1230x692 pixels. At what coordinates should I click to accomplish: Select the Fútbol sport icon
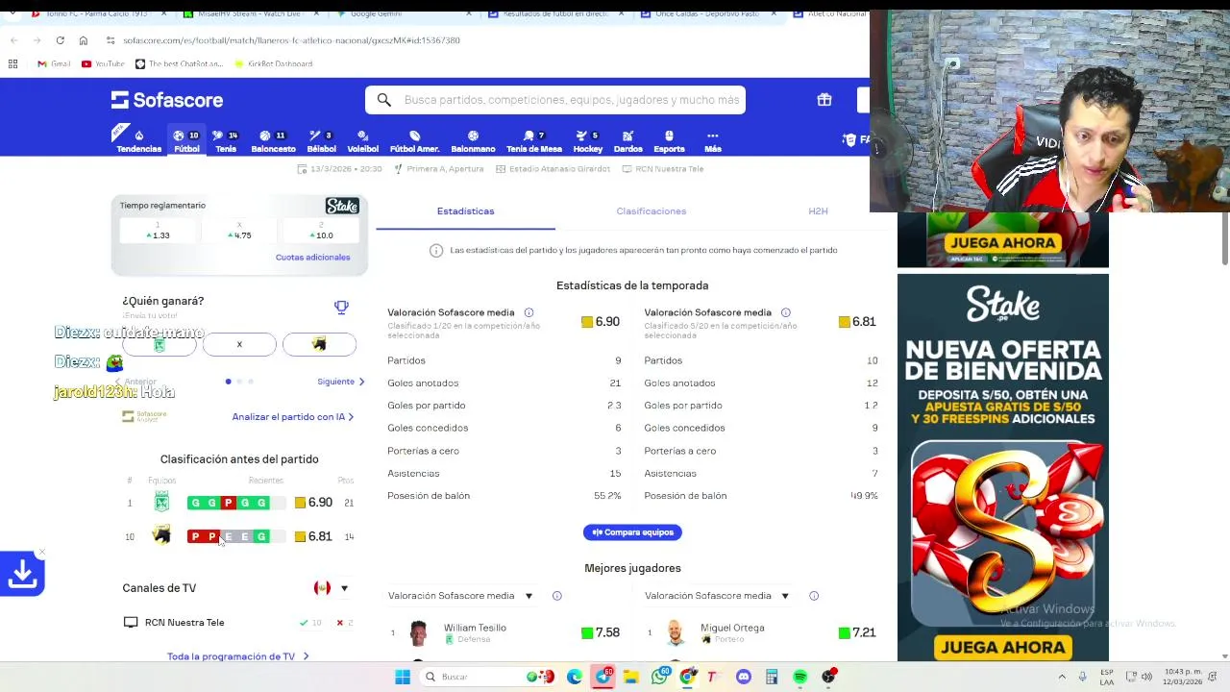(186, 140)
